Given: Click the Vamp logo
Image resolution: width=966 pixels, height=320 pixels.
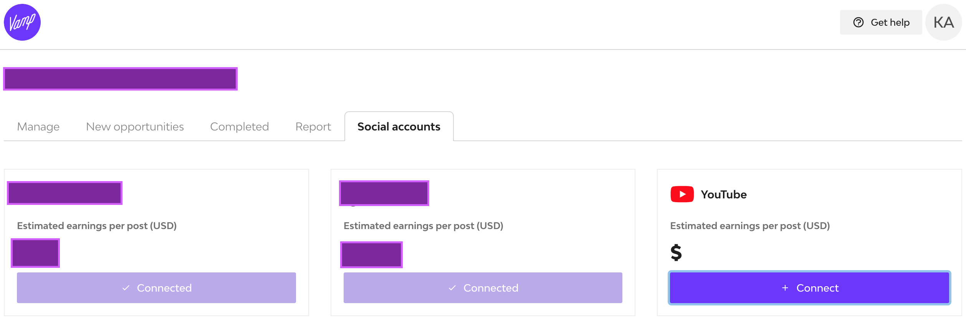Looking at the screenshot, I should point(22,22).
